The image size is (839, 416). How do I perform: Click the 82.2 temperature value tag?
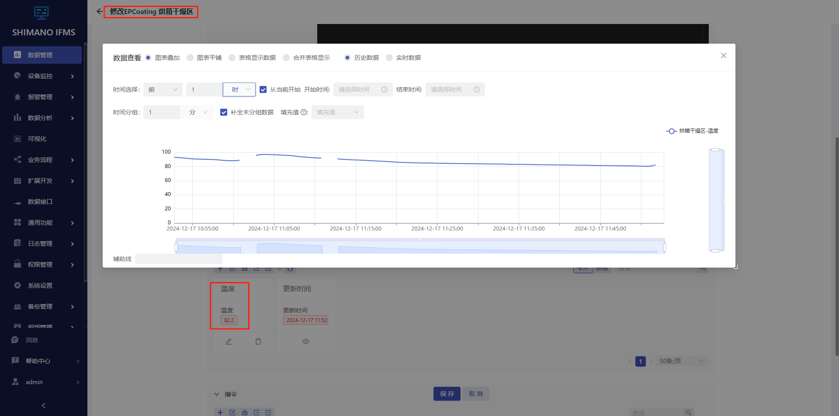click(x=229, y=320)
